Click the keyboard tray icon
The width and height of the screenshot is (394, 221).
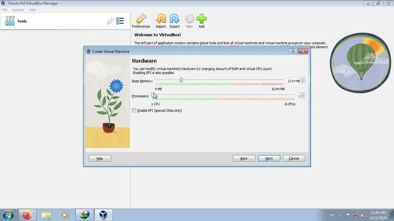pyautogui.click(x=332, y=215)
